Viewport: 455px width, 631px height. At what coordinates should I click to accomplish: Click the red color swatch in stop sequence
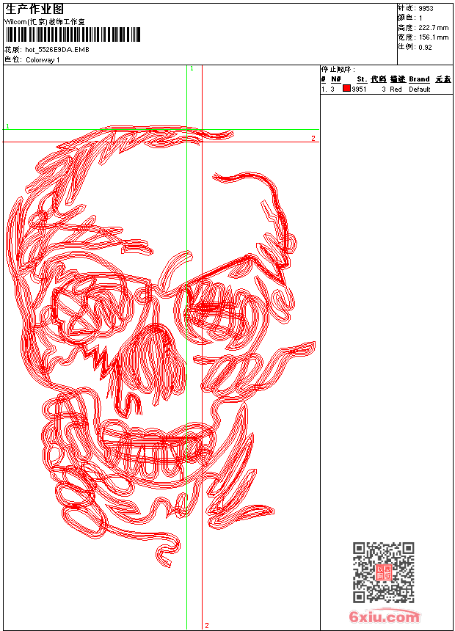point(346,89)
